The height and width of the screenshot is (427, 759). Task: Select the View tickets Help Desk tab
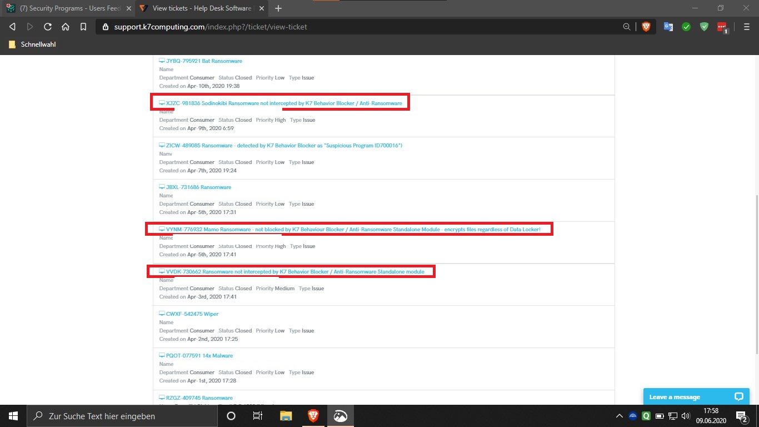click(x=202, y=8)
